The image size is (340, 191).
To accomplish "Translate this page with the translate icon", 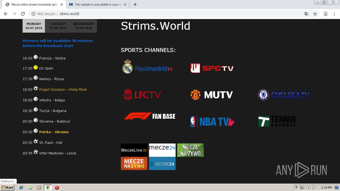I will [306, 14].
